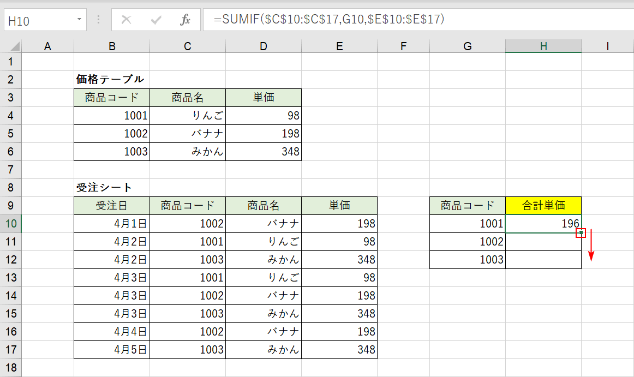Select cell B4 with value 1001
Viewport: 634px width, 377px height.
coord(112,116)
